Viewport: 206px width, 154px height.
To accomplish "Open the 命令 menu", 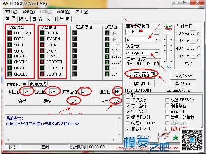I will [x=28, y=11].
